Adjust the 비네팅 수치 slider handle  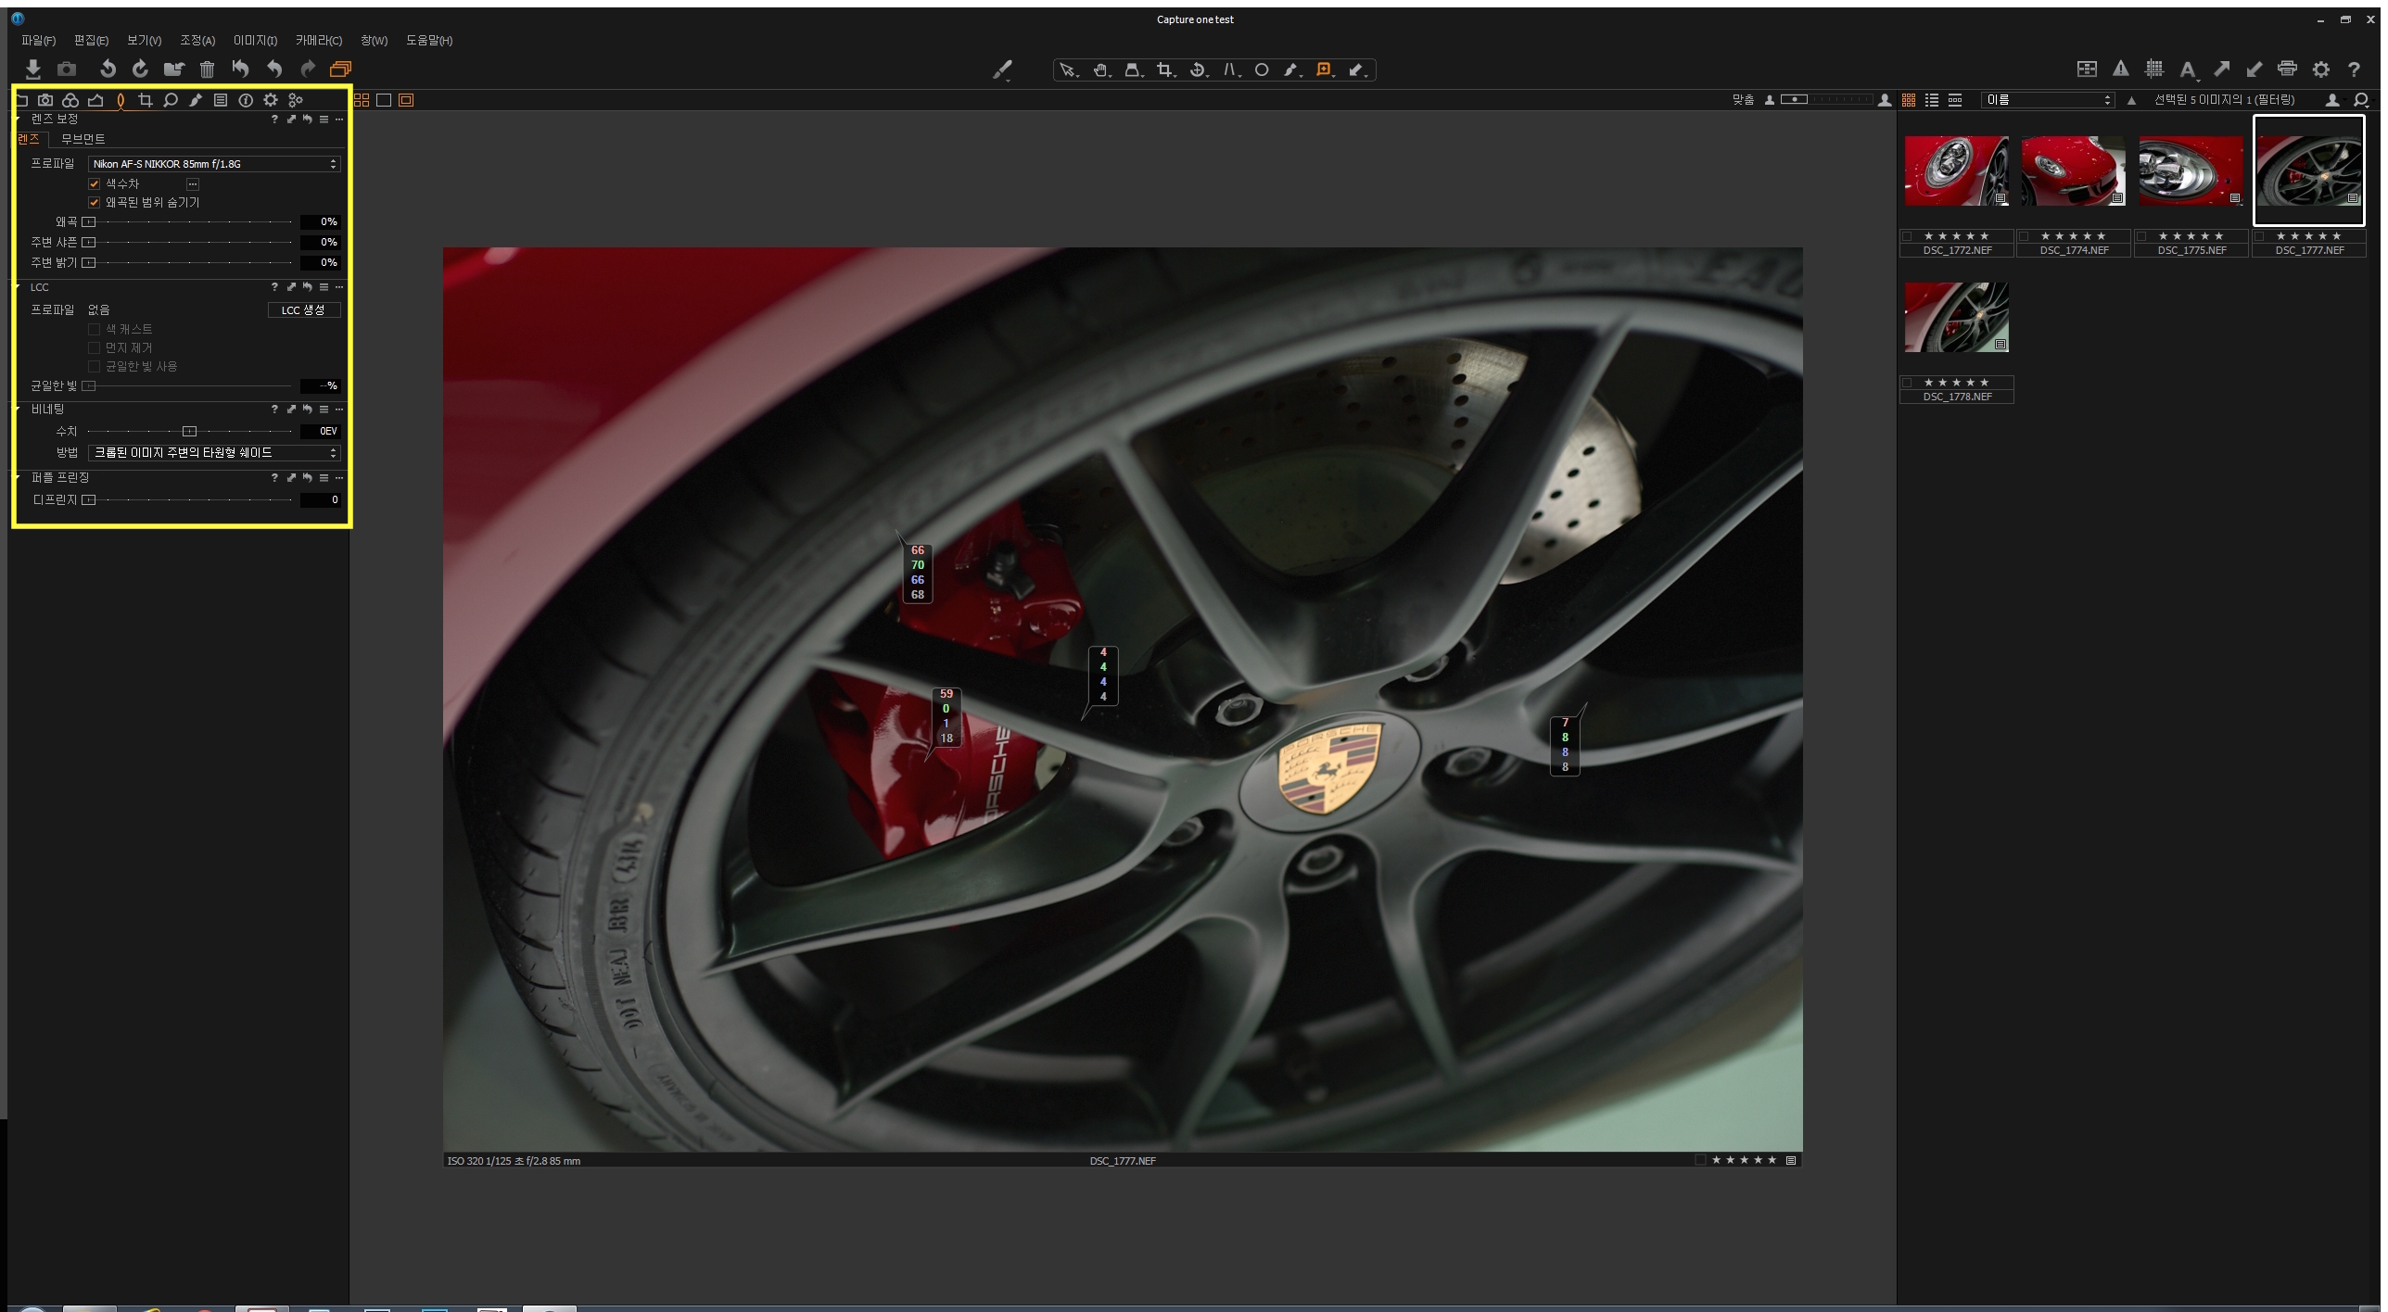189,432
